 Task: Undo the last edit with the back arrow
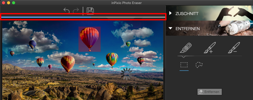66,11
